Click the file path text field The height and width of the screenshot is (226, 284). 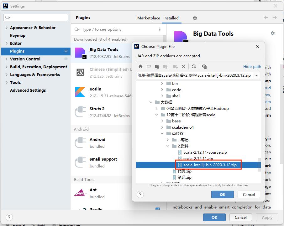click(x=195, y=75)
